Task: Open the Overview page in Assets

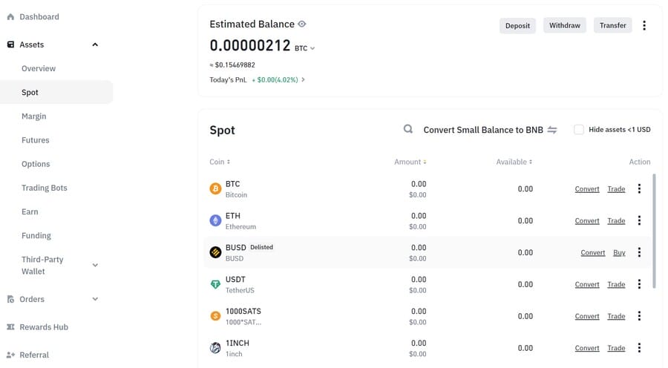Action: [39, 68]
